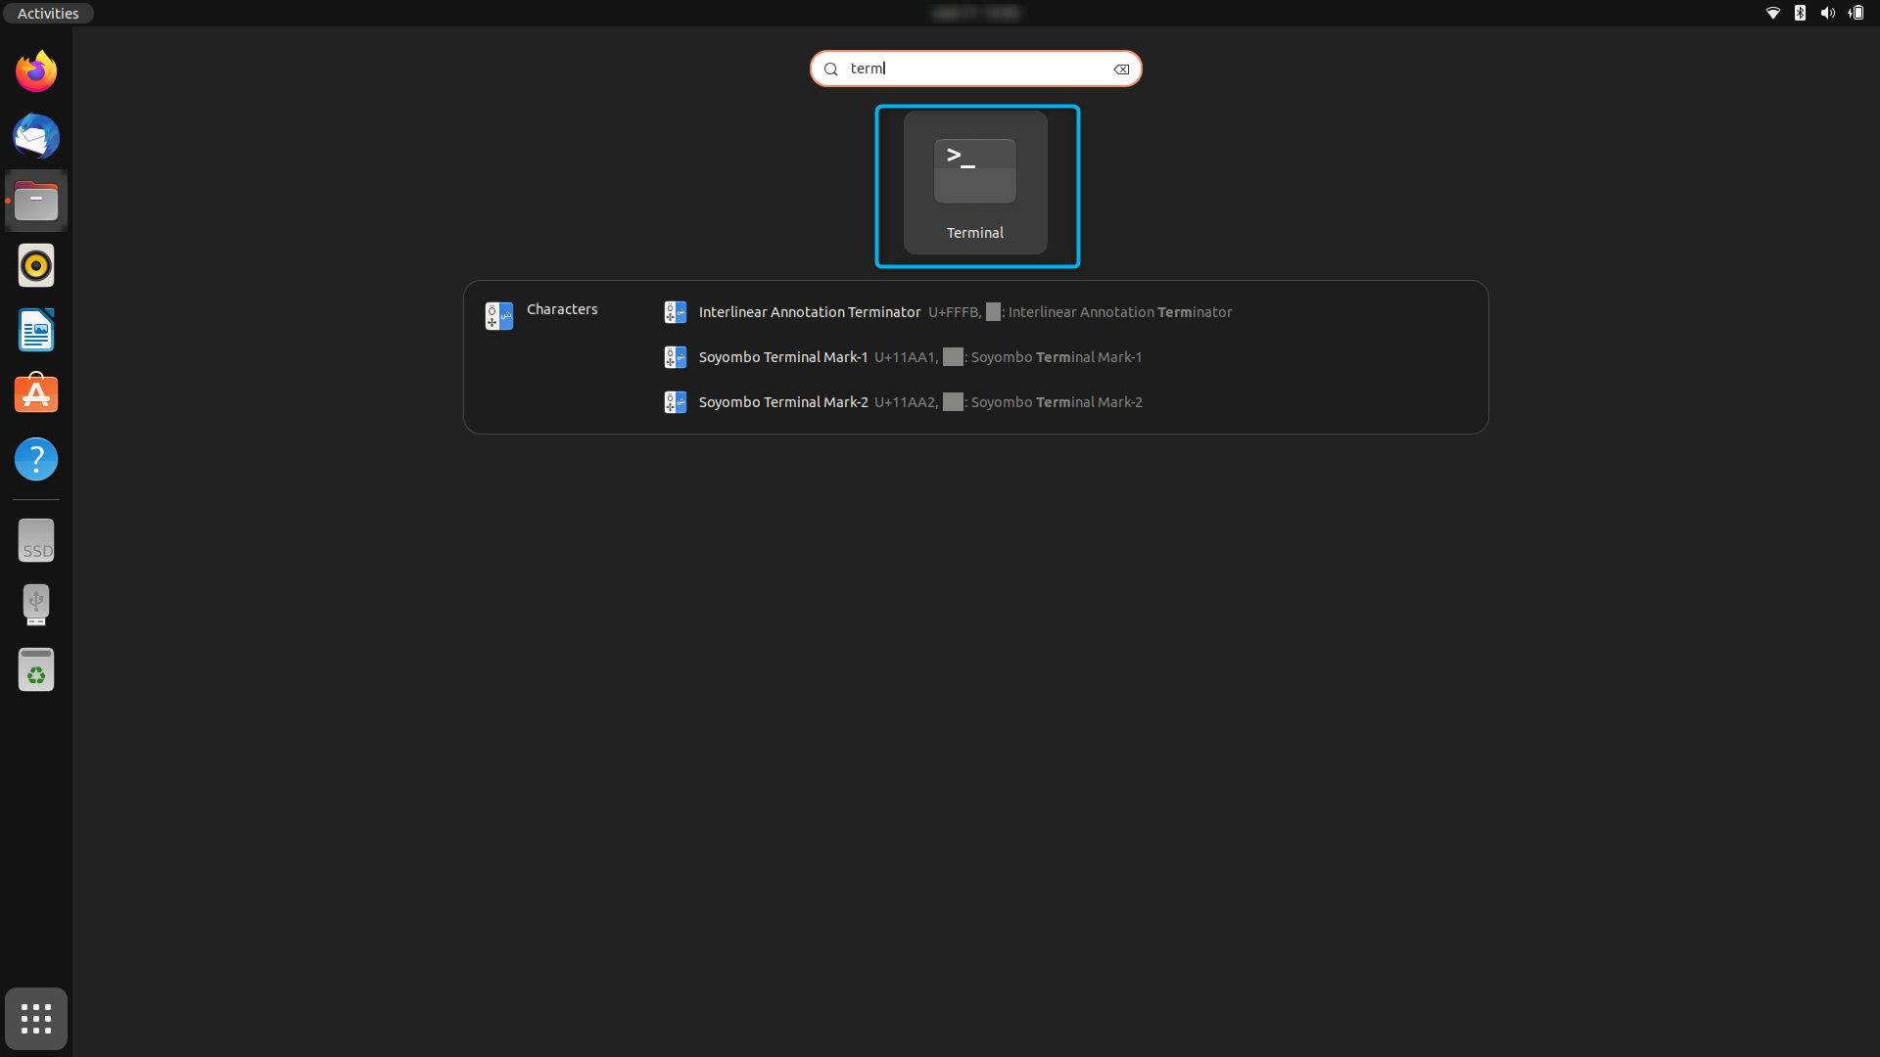Open Ubuntu Software store icon
The width and height of the screenshot is (1880, 1057).
(x=36, y=394)
